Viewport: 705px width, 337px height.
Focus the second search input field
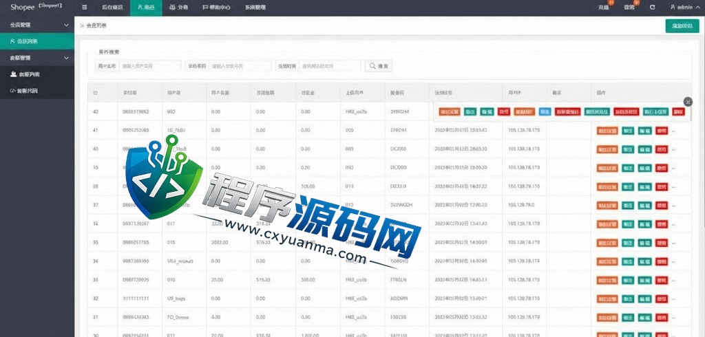[240, 66]
